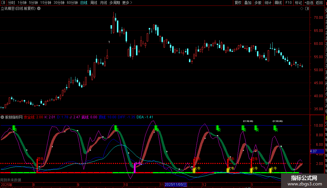This screenshot has height=188, width=327.
Task: Toggle 多股 multi-stock view
Action: [x=258, y=3]
